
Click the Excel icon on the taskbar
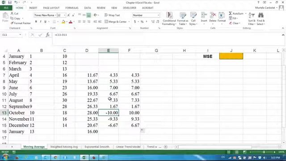click(x=84, y=157)
